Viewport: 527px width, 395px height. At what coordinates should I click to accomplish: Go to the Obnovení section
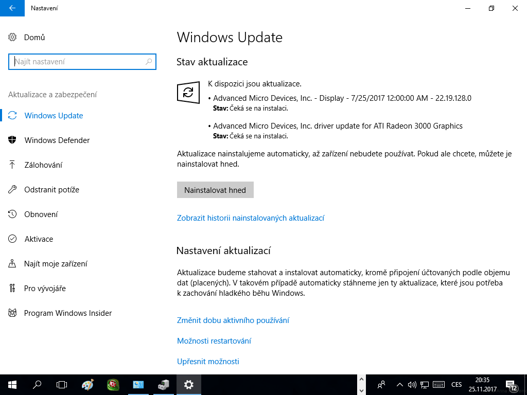point(41,214)
